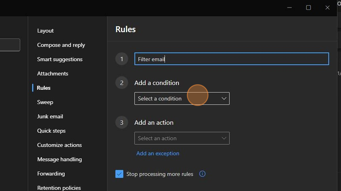Viewport: 341px width, 191px height.
Task: Open the Layout settings section
Action: coord(45,31)
